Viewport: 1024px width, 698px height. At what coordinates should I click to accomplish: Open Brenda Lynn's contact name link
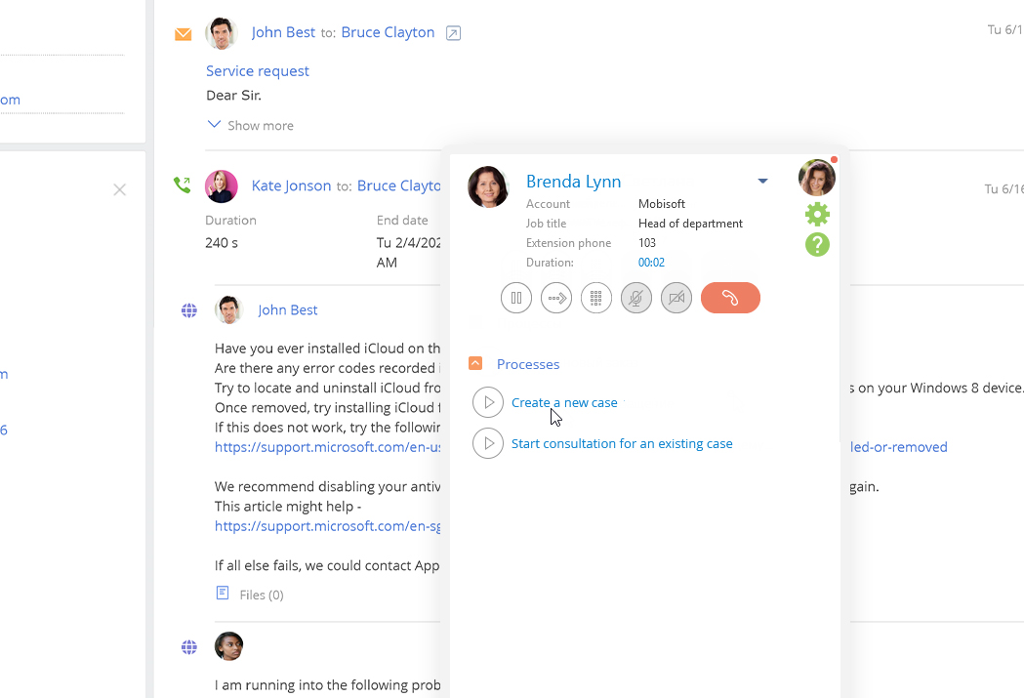click(573, 182)
